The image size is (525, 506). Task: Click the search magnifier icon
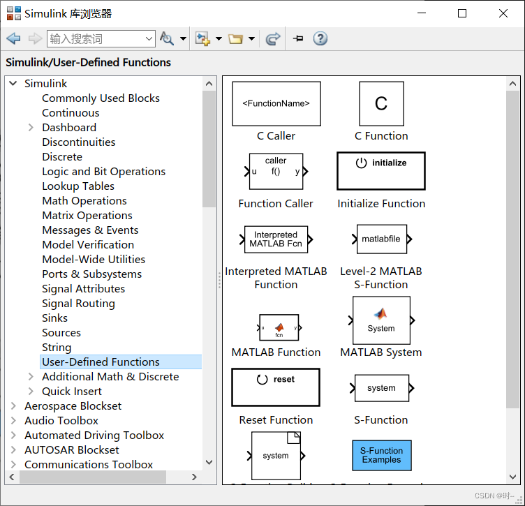pyautogui.click(x=166, y=38)
